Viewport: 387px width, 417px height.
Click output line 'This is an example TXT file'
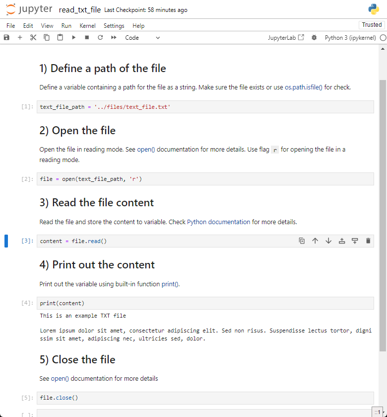(83, 316)
